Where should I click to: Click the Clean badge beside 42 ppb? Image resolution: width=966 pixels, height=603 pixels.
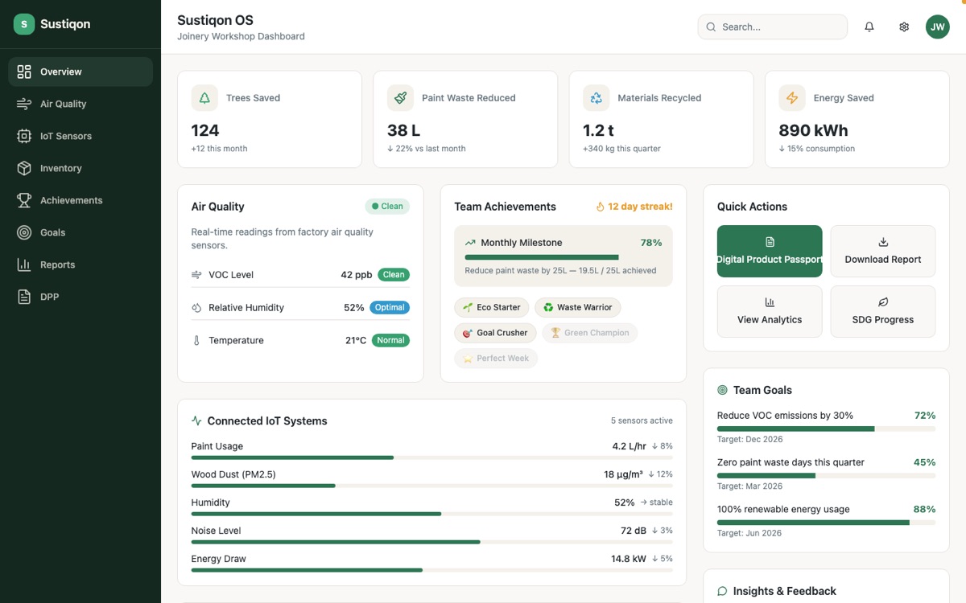[x=394, y=275]
